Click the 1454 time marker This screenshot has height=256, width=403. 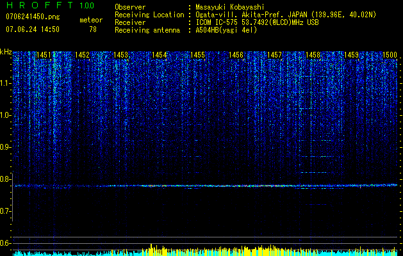159,55
